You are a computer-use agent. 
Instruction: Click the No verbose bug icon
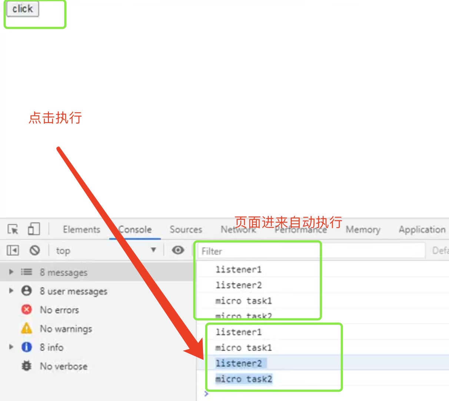pos(27,366)
